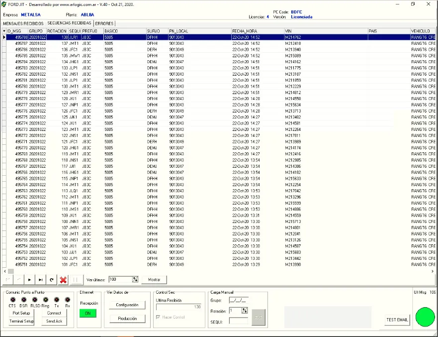Click the Rx indicator LED
This screenshot has width=438, height=337.
(68, 300)
